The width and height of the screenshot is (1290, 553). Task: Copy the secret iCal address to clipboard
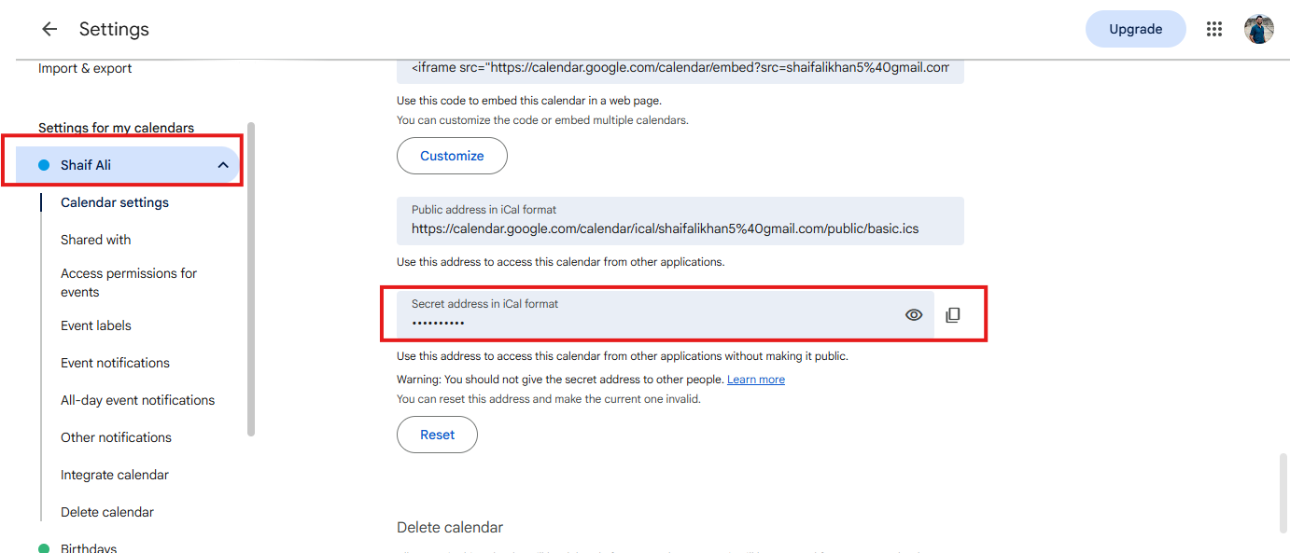tap(952, 315)
